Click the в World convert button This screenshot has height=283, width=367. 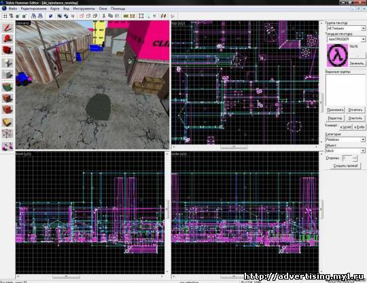346,127
